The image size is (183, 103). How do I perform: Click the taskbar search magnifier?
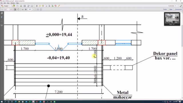click(5, 102)
